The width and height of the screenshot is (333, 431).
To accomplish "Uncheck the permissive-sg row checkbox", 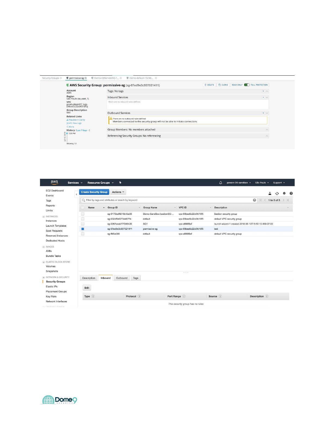I will click(83, 229).
